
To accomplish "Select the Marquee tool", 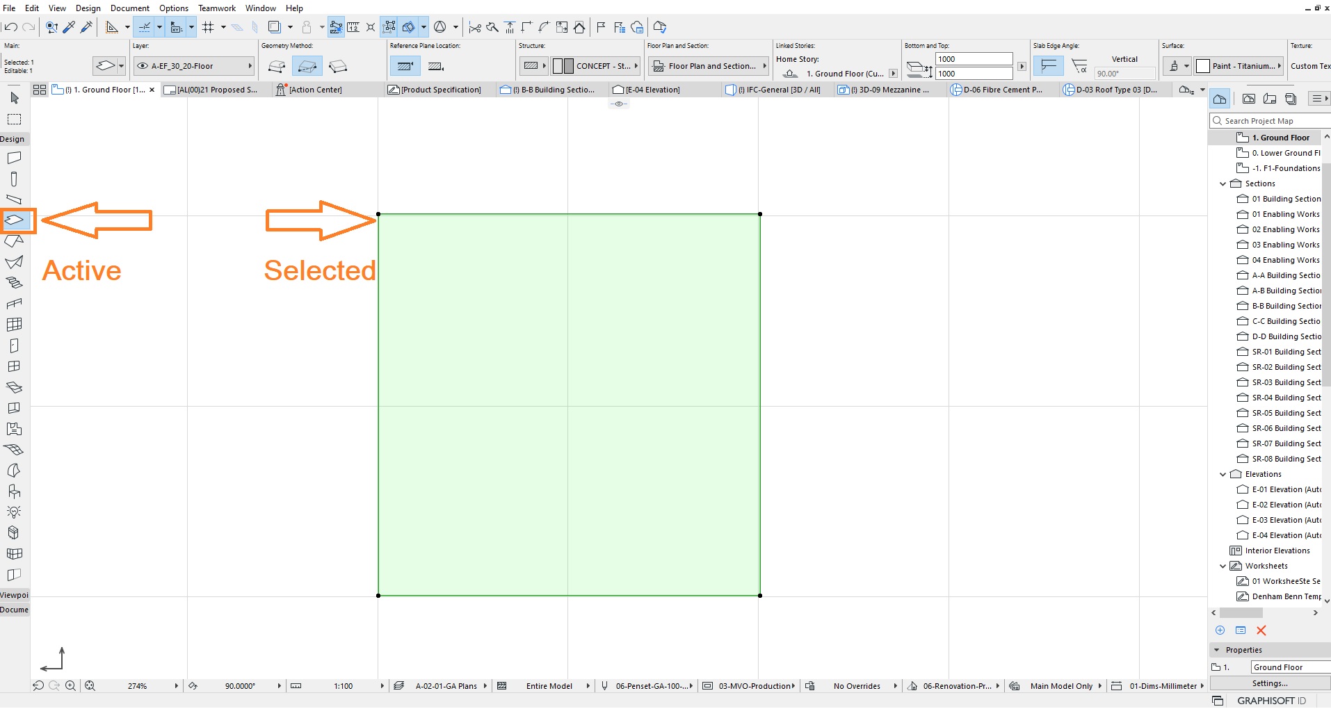I will 14,119.
